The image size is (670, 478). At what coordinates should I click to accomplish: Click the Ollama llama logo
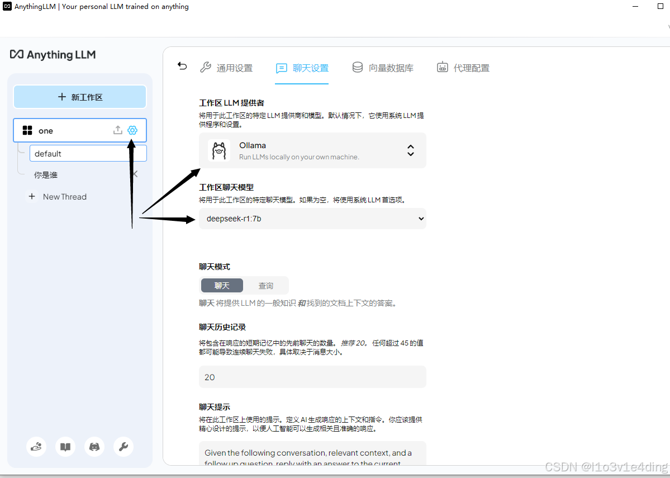(x=219, y=150)
